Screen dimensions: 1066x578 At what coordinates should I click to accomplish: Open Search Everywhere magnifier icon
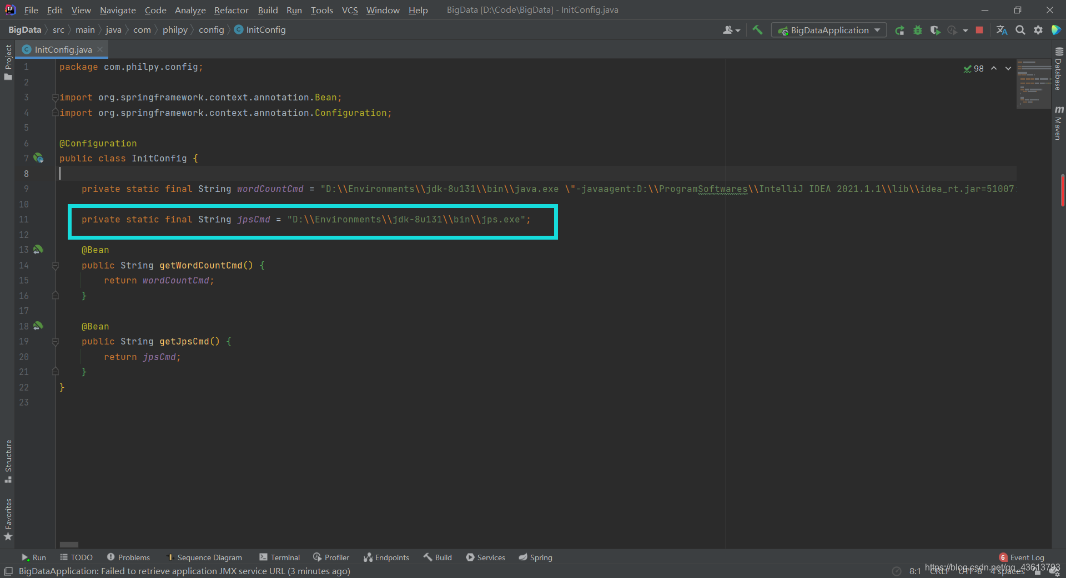(x=1020, y=30)
